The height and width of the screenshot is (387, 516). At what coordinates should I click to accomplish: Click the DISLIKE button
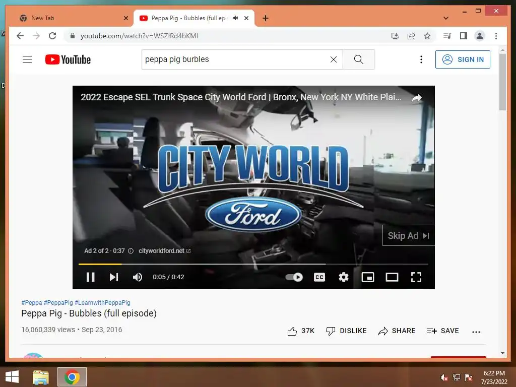pyautogui.click(x=346, y=331)
